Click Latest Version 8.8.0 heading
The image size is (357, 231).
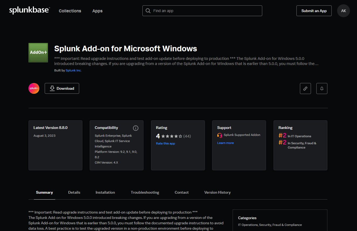click(x=50, y=128)
